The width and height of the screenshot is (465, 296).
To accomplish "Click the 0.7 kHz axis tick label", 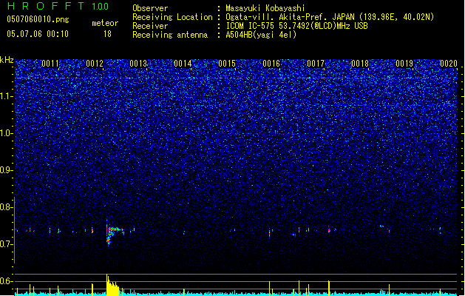I will pos(7,244).
